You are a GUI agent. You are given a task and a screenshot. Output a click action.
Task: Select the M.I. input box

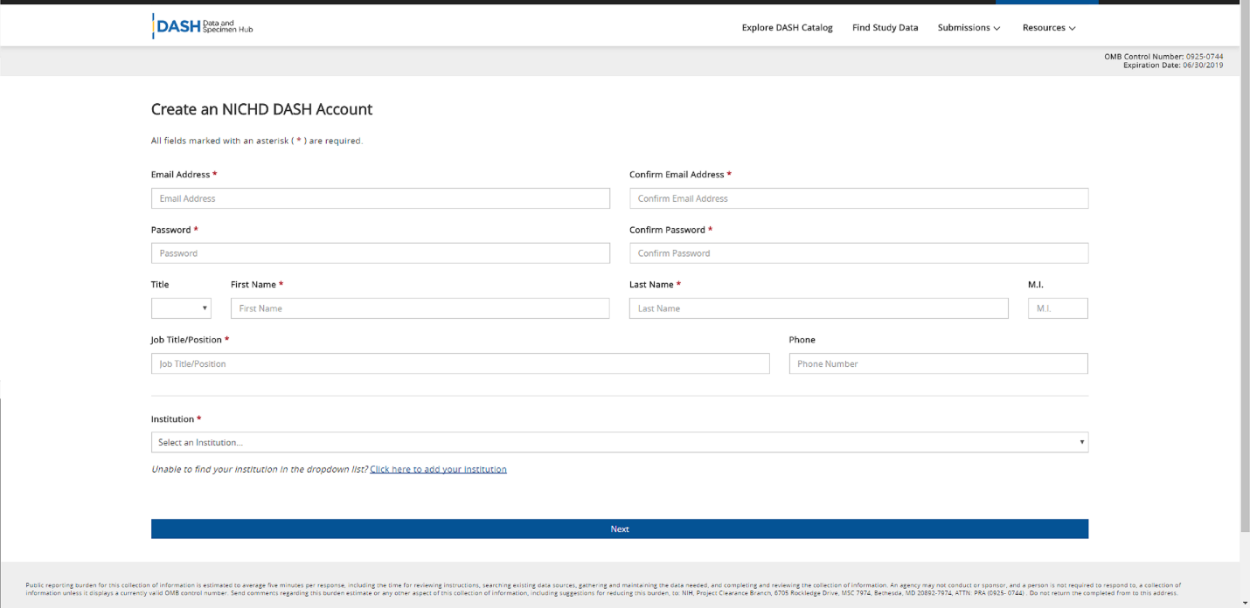tap(1058, 308)
